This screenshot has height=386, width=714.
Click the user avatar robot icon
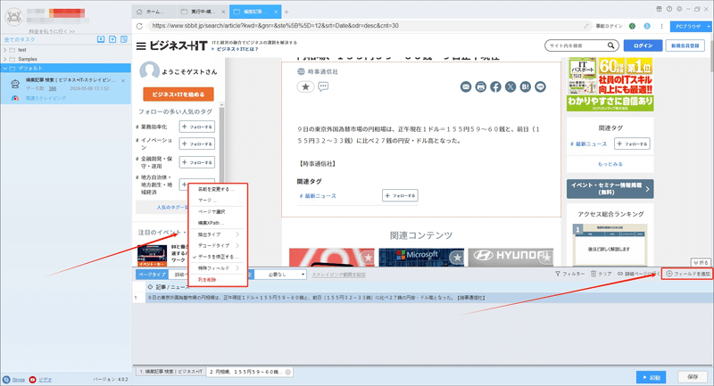[x=13, y=17]
